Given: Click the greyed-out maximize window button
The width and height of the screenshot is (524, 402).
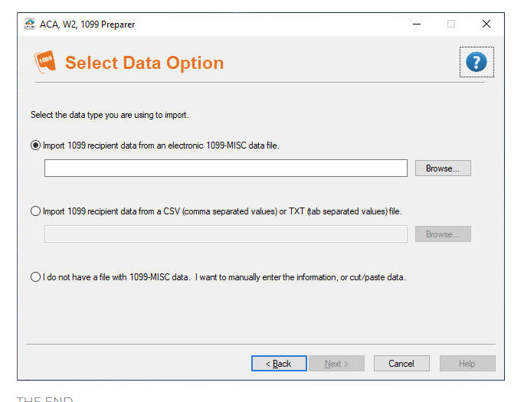Looking at the screenshot, I should 451,25.
